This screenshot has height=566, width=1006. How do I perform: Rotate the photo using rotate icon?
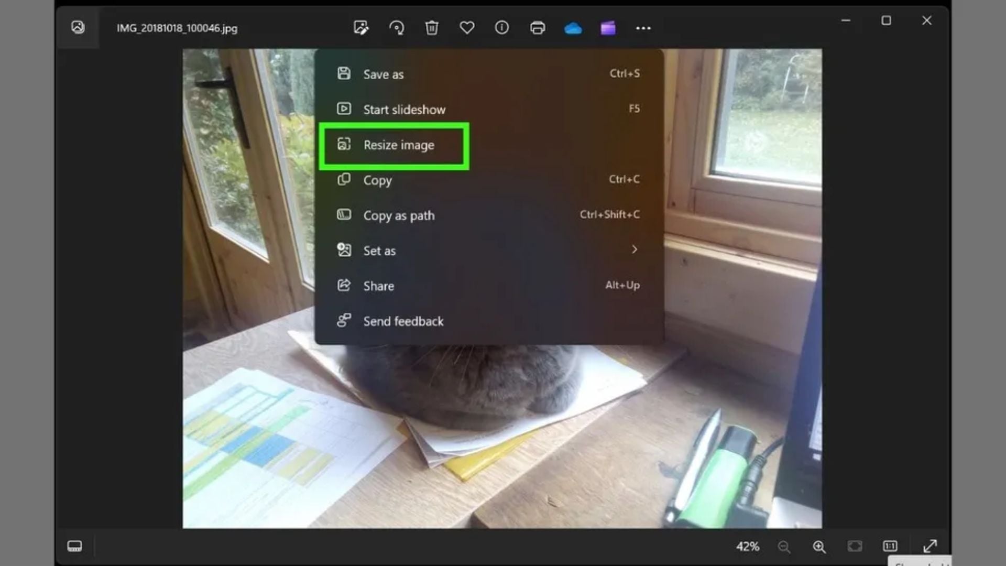coord(397,28)
